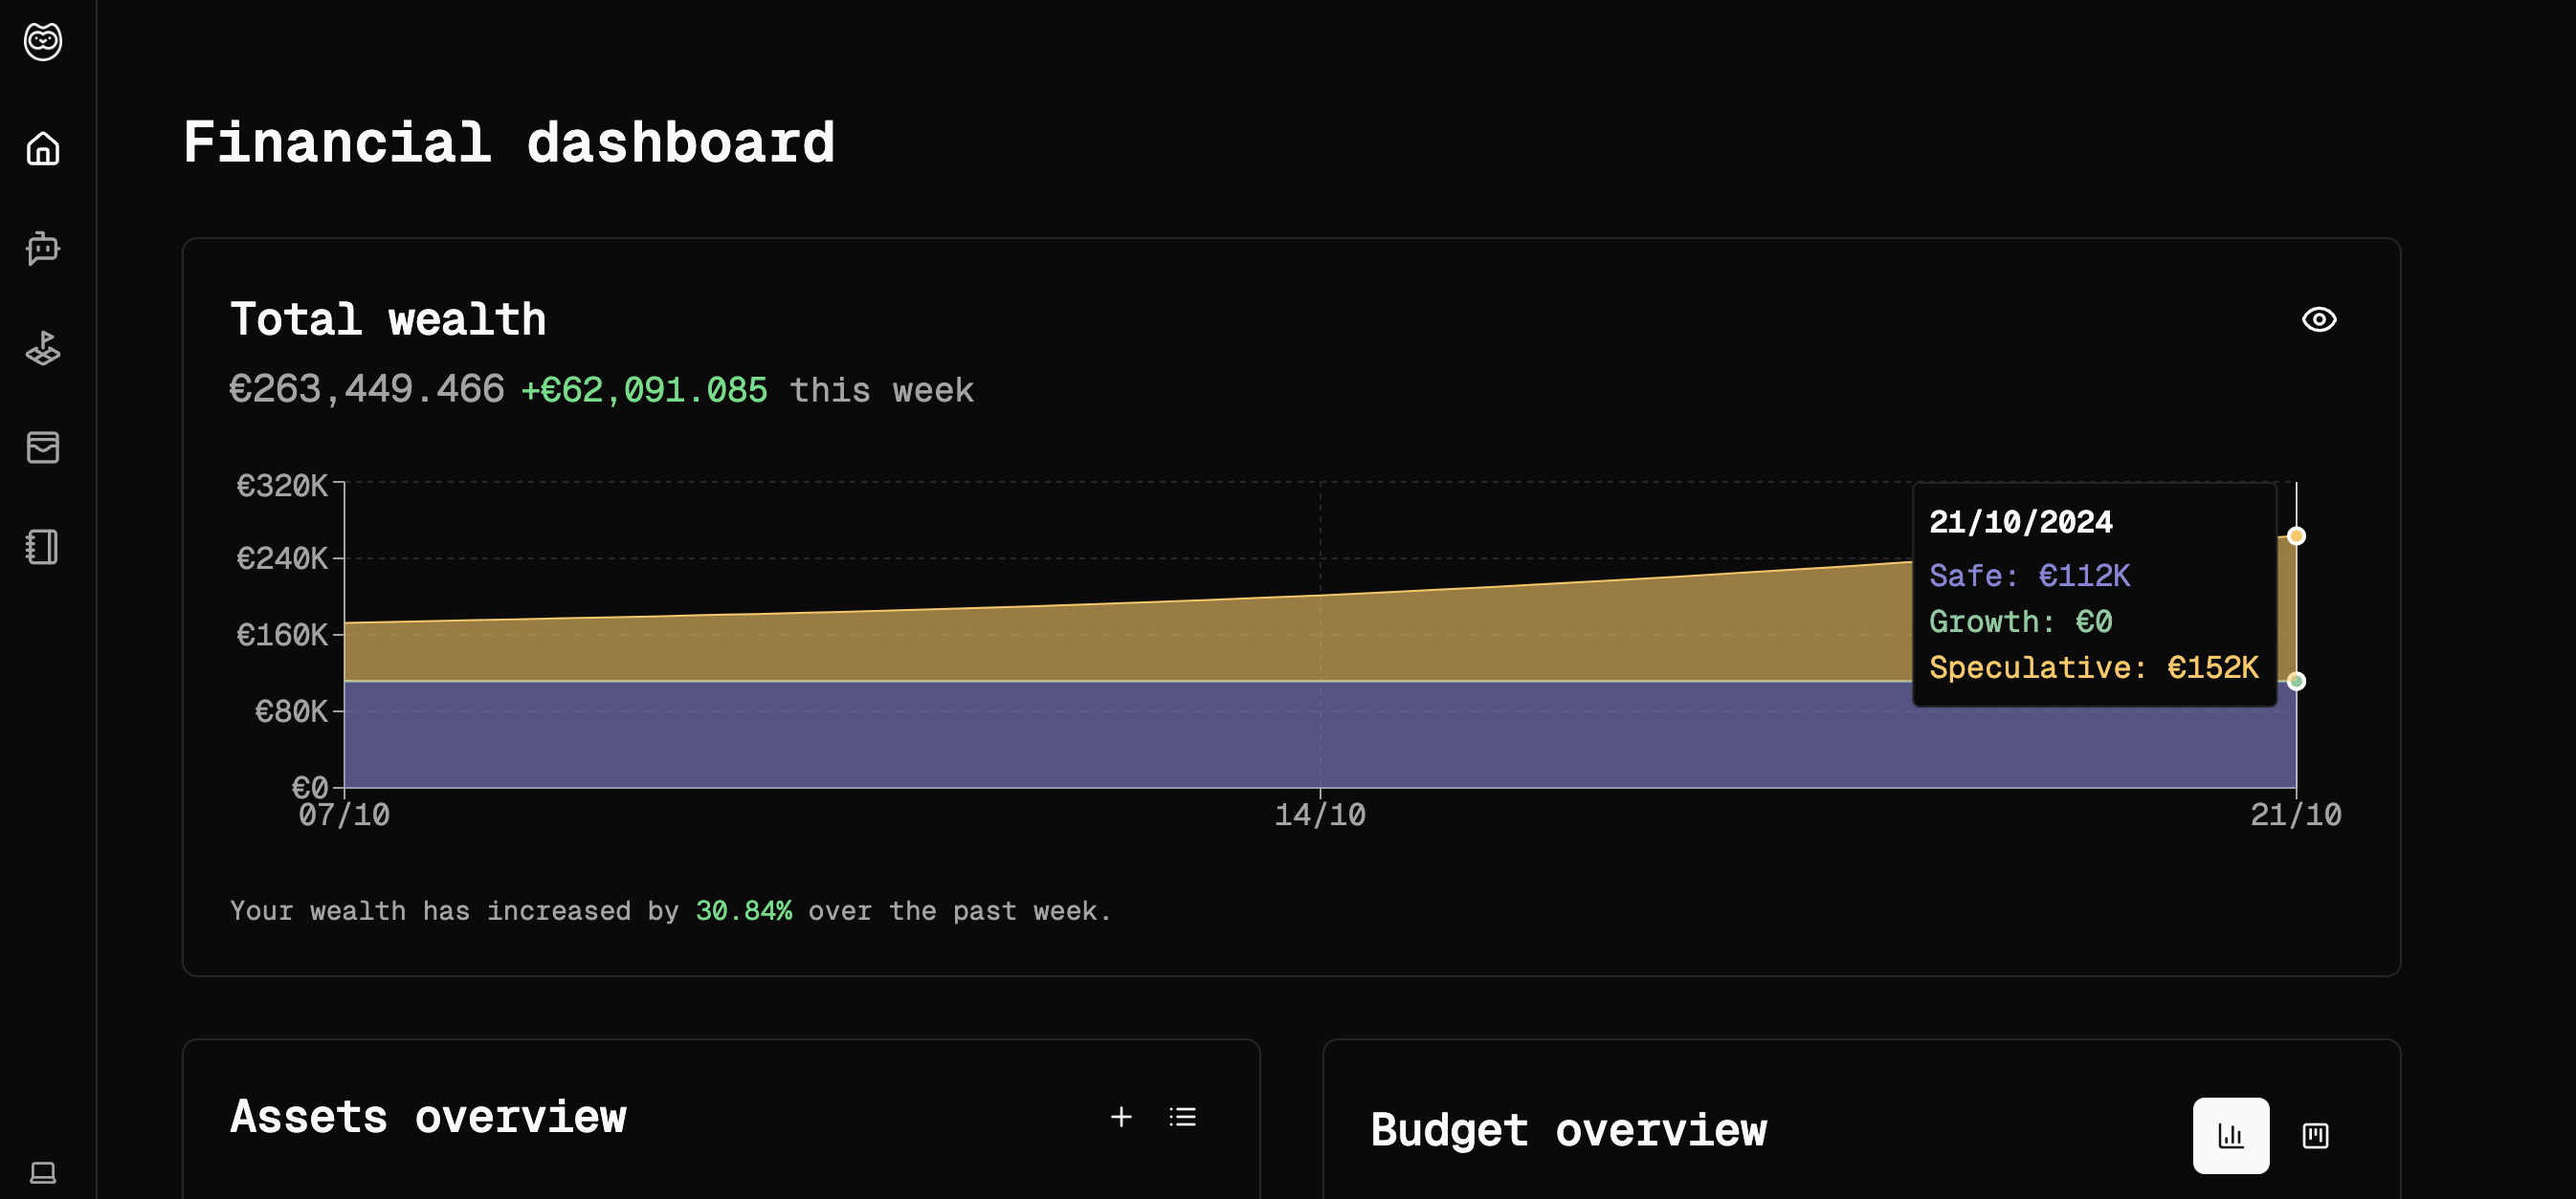Click the 21/10/2024 tooltip date

click(2020, 521)
